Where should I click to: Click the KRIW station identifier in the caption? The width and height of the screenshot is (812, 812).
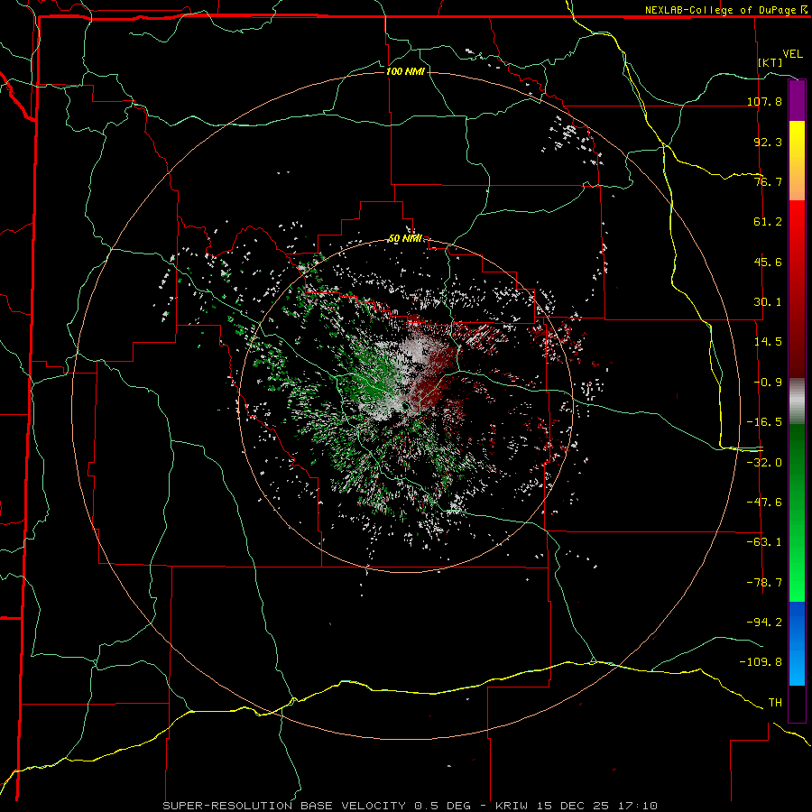coord(512,806)
